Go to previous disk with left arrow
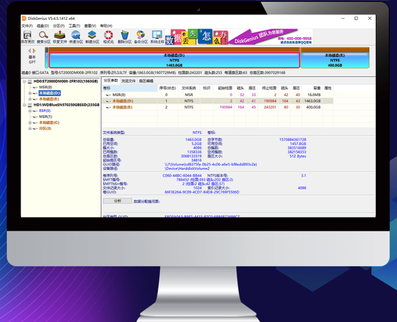Image resolution: width=397 pixels, height=322 pixels. pyautogui.click(x=30, y=51)
